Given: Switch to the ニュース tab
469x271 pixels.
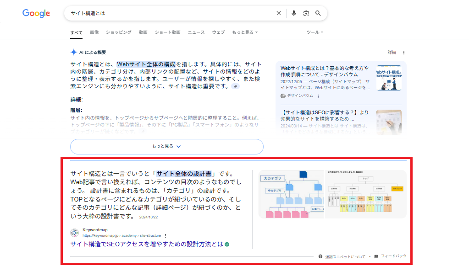Looking at the screenshot, I should tap(196, 32).
